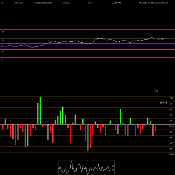Click the "-28" value in mini chart

[x=113, y=166]
